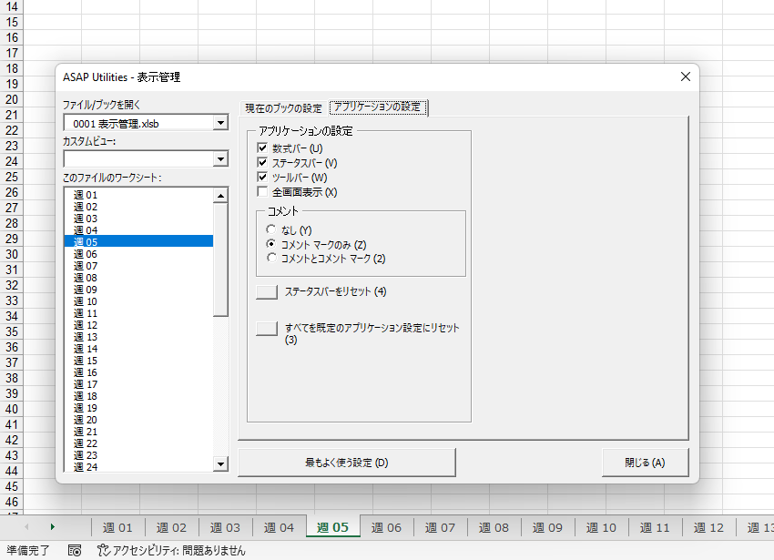The width and height of the screenshot is (774, 560).
Task: Click the green sheet-tab scroll right arrow
Action: coord(52,527)
